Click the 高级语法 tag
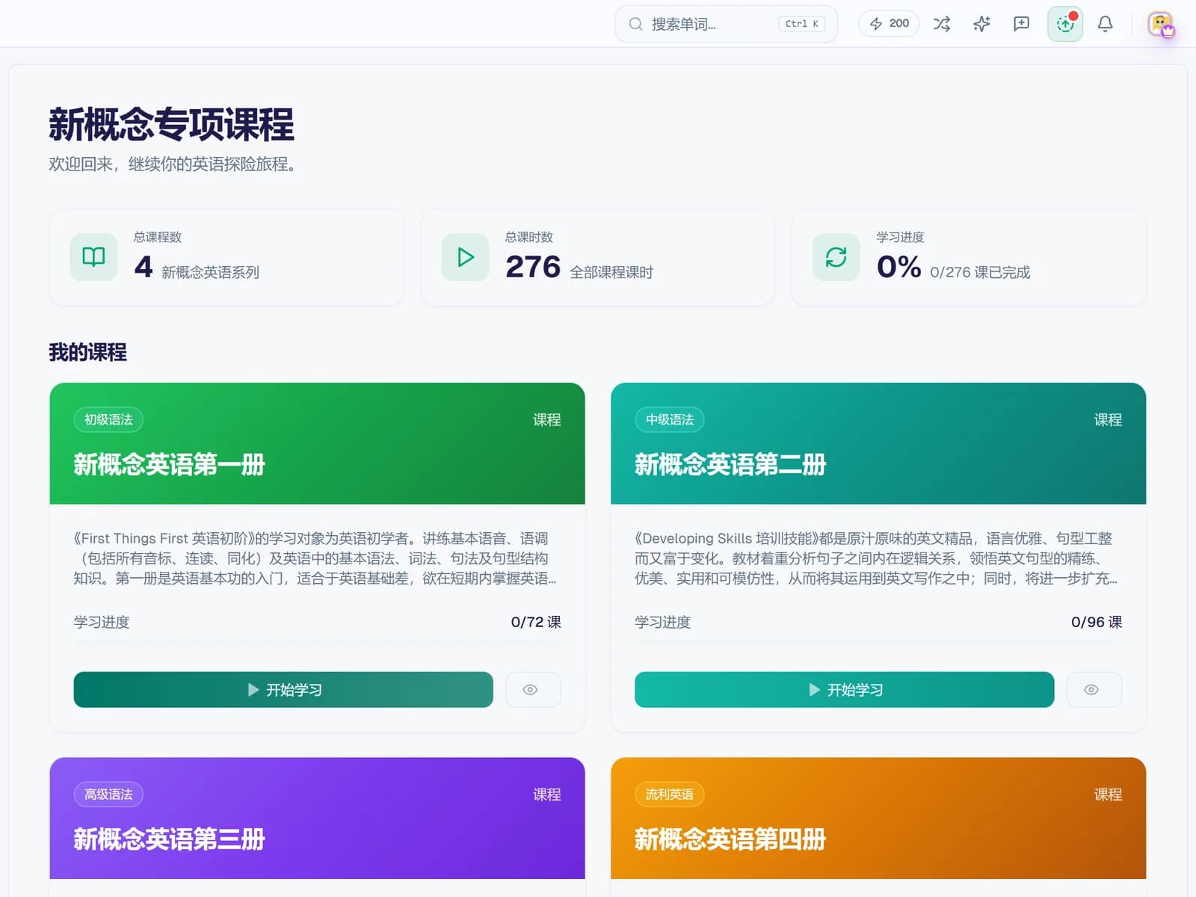 pyautogui.click(x=108, y=794)
